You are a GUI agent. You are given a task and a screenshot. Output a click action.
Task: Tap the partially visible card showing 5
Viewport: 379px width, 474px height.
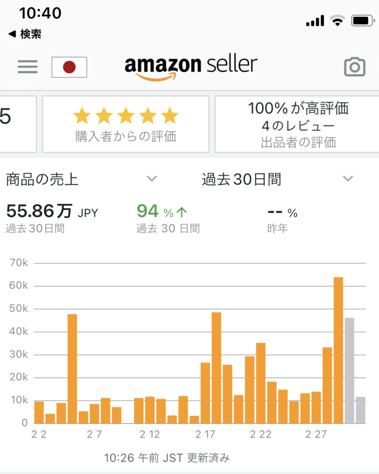pos(18,124)
